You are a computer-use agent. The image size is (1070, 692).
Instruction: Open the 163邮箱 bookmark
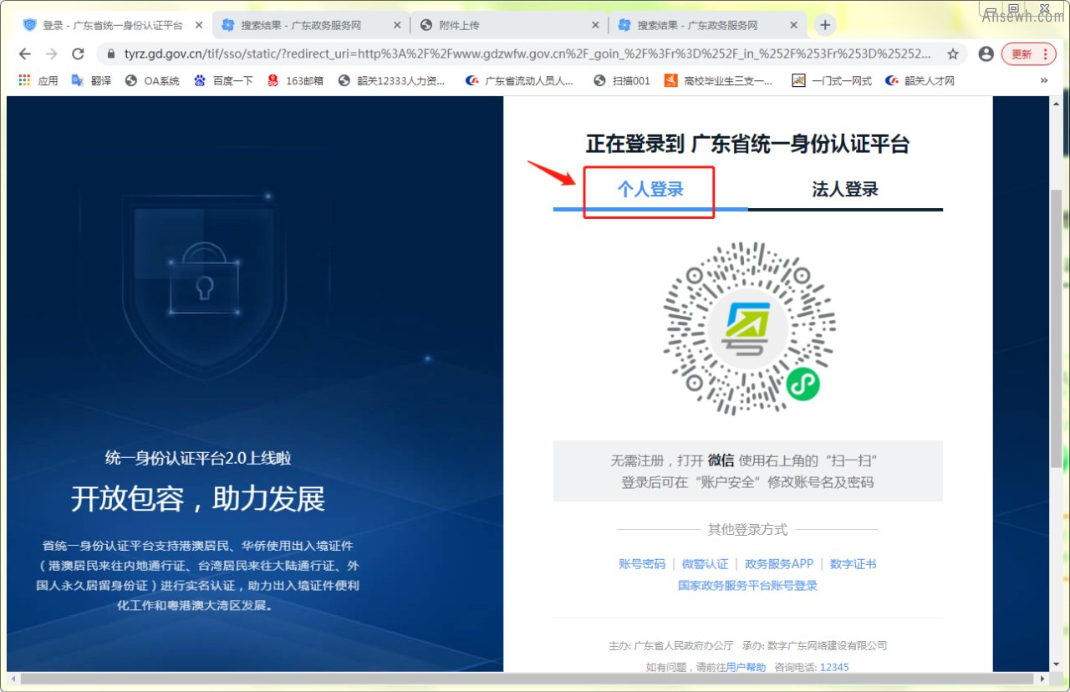click(x=295, y=81)
